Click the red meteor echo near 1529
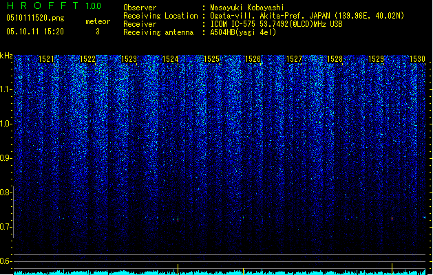This screenshot has height=275, width=433. coord(392,219)
